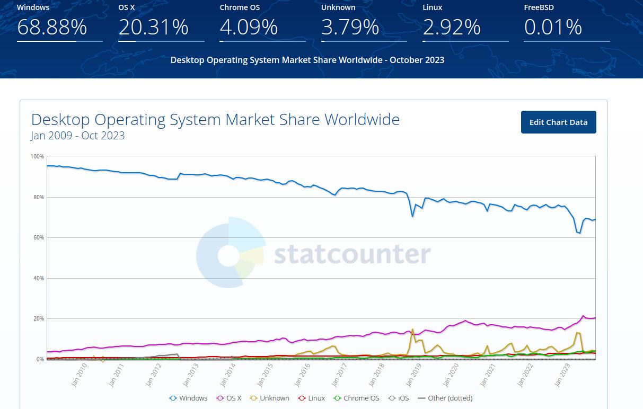Hide the OS X line via legend
Image resolution: width=643 pixels, height=409 pixels.
click(x=229, y=398)
